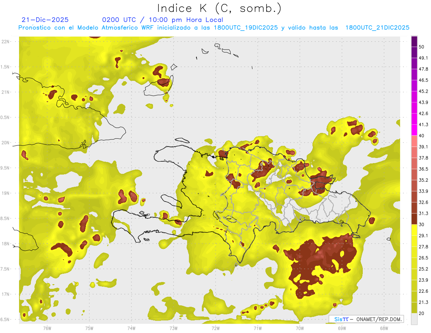Click the latitude label '22N'
Screen dimensions: 431x333
pos(6,41)
